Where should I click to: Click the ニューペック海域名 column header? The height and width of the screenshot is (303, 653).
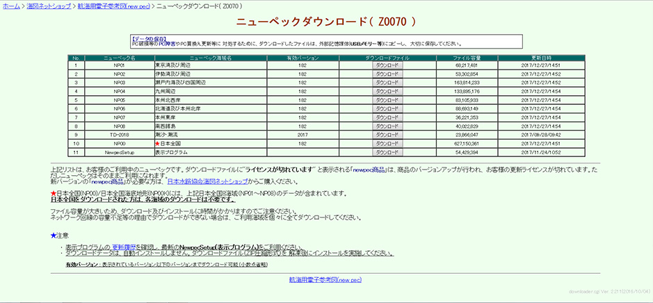[x=210, y=58]
